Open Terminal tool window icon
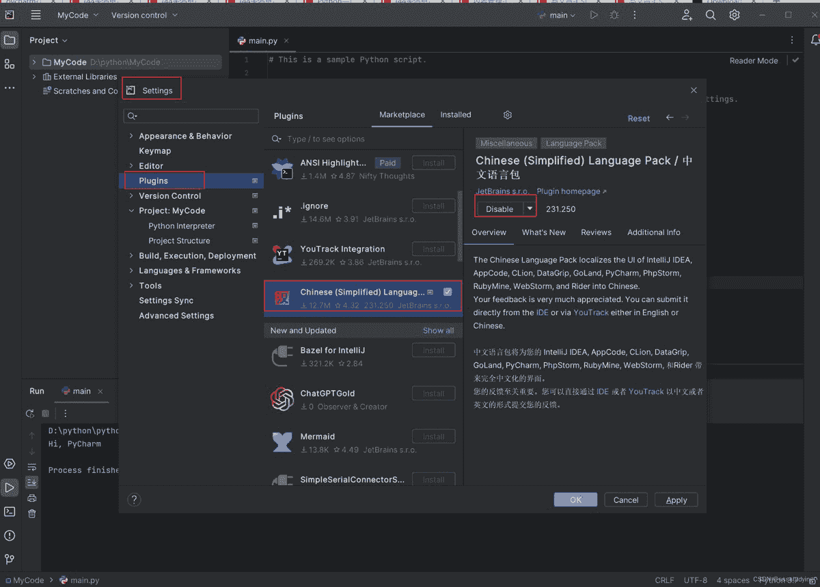 (x=10, y=511)
